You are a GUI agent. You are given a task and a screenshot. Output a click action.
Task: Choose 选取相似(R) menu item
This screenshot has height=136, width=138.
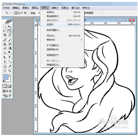(62, 49)
